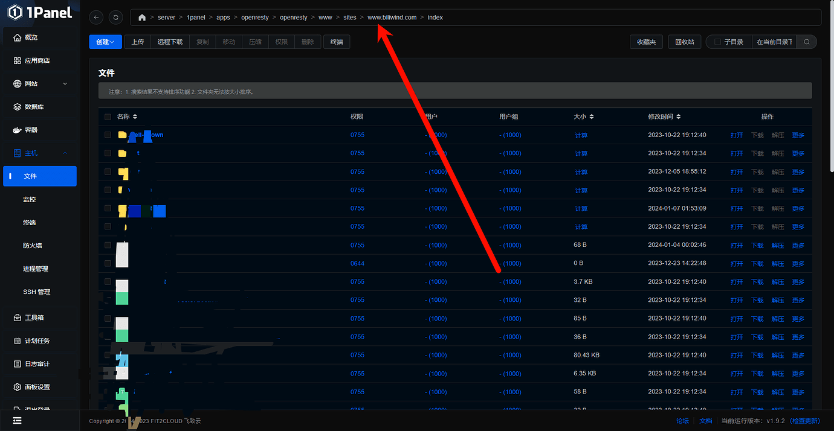The height and width of the screenshot is (431, 834).
Task: Click the search magnifier icon
Action: 806,42
